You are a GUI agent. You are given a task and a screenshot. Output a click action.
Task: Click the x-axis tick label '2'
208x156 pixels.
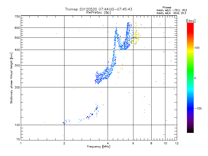(x=64, y=143)
